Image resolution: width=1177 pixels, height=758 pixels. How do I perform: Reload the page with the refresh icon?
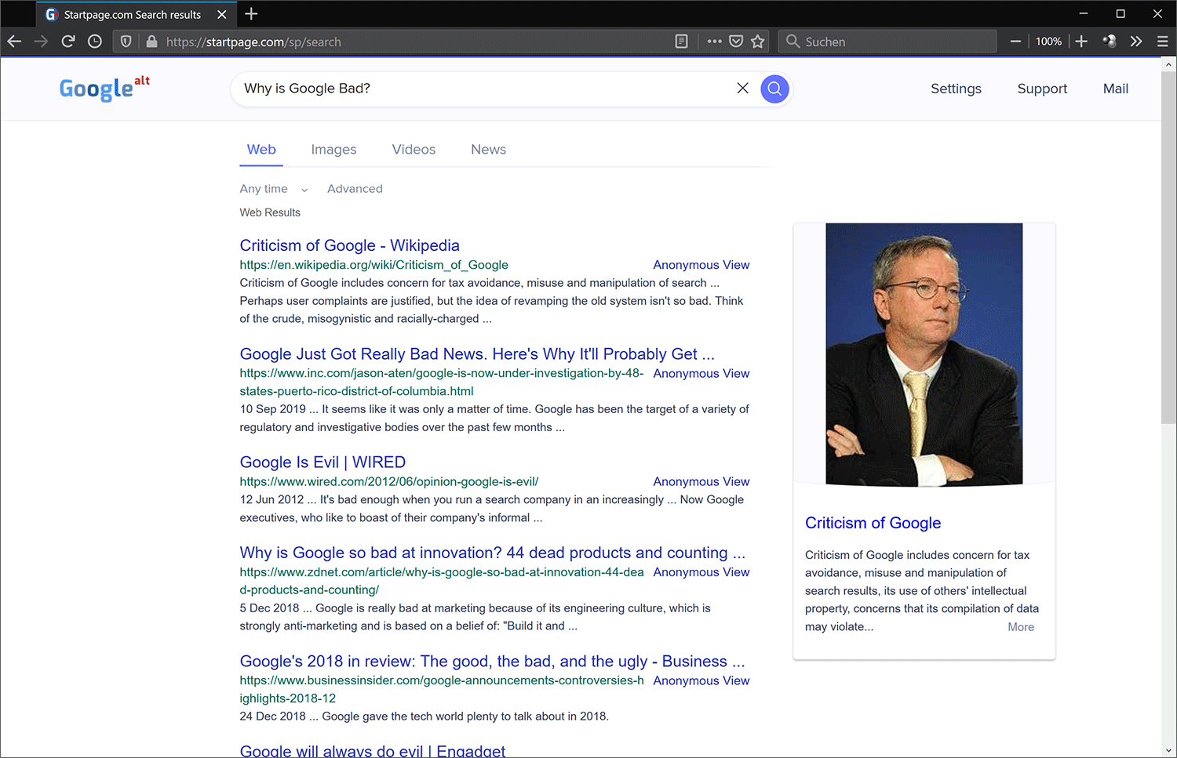tap(67, 42)
